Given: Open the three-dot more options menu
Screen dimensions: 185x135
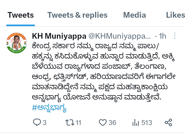Looking at the screenshot, I should 175,36.
